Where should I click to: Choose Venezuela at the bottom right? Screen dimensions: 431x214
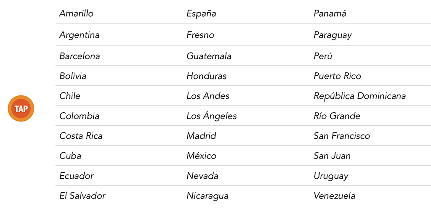334,196
